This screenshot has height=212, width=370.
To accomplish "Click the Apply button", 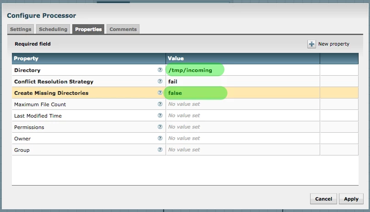I will pos(351,199).
